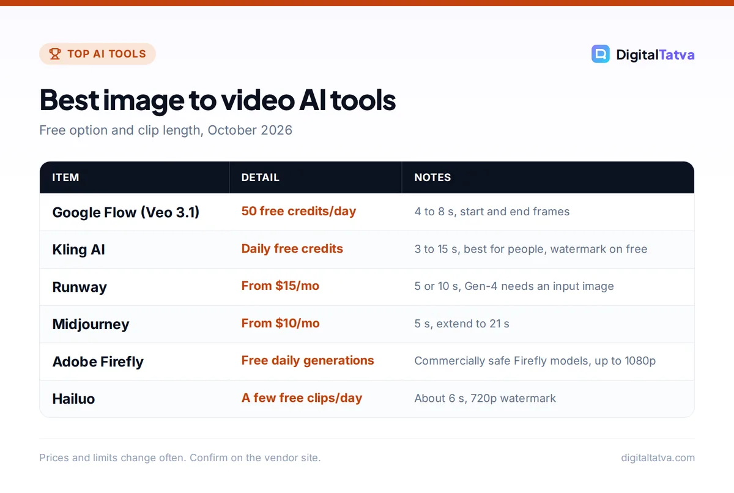Click the From $15/mo price
Viewport: 734px width, 493px height.
tap(280, 286)
